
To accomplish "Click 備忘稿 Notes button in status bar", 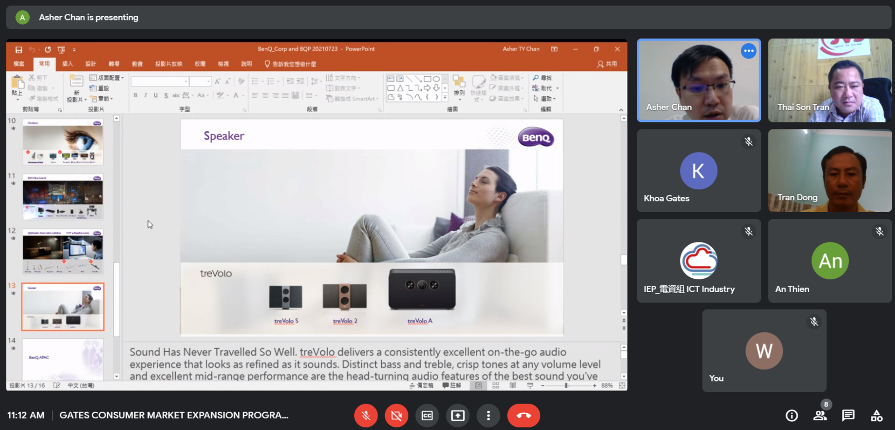I will click(x=421, y=386).
